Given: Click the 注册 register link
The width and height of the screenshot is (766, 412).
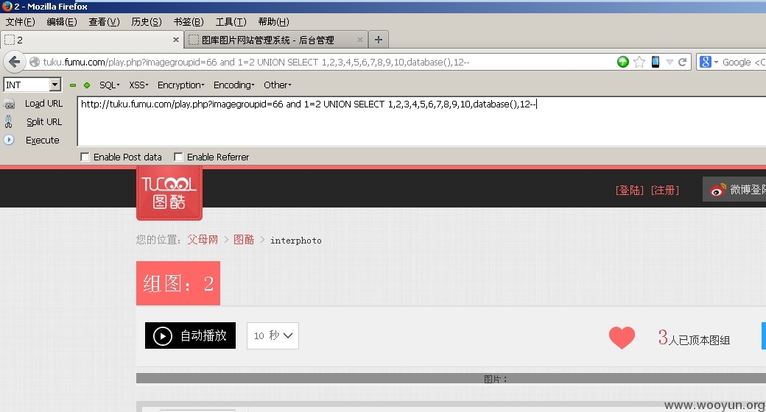Looking at the screenshot, I should pyautogui.click(x=665, y=190).
